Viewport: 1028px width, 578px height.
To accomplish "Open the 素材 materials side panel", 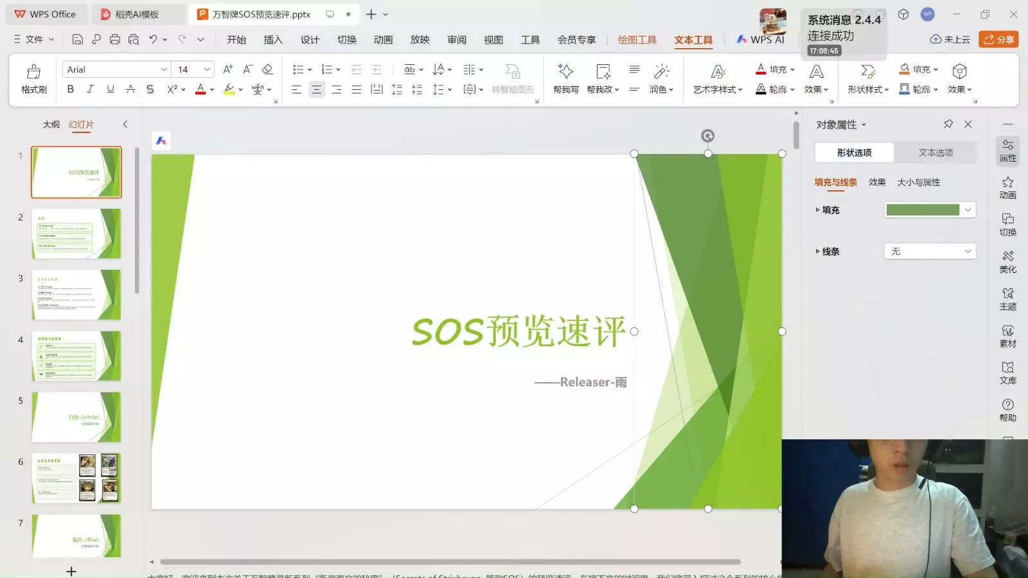I will [x=1008, y=336].
